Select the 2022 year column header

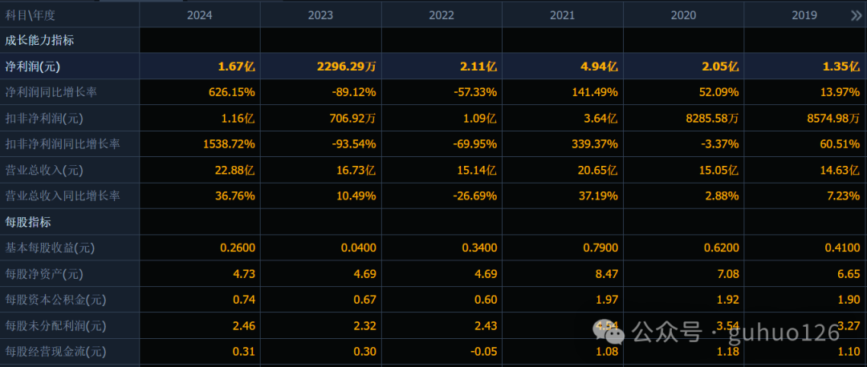pyautogui.click(x=442, y=15)
